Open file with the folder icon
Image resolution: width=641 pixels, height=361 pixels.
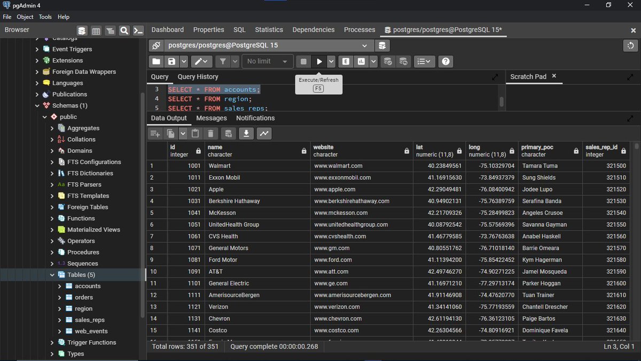point(156,62)
